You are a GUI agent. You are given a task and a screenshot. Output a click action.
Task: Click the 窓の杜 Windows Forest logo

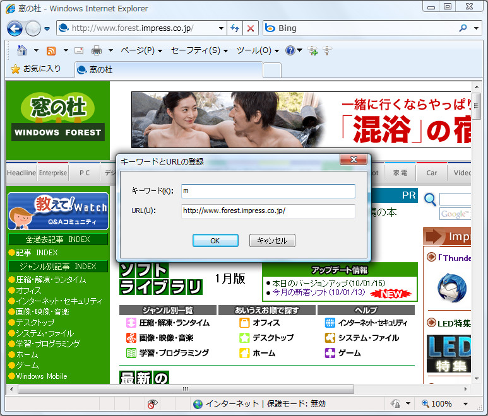pyautogui.click(x=58, y=117)
